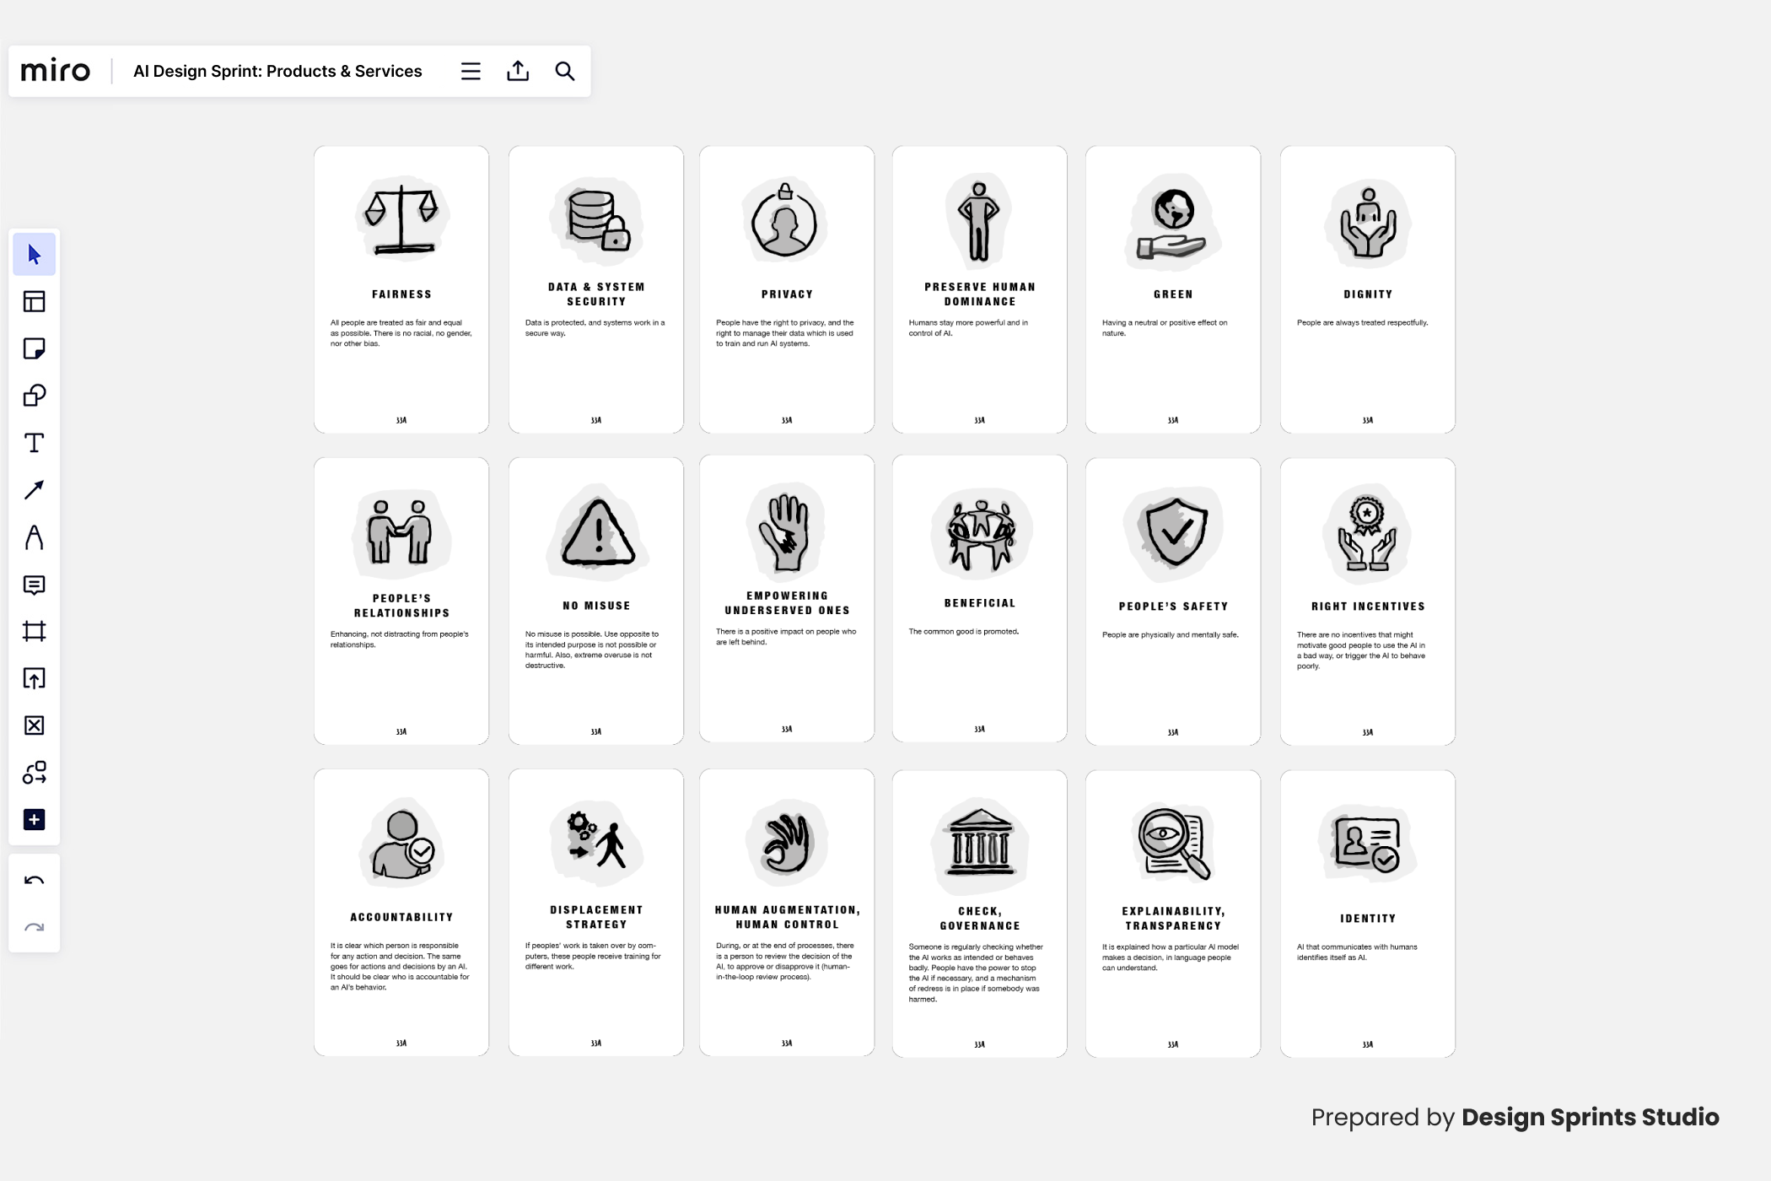Screen dimensions: 1771x1181
Task: Select the Fairness card
Action: 401,289
